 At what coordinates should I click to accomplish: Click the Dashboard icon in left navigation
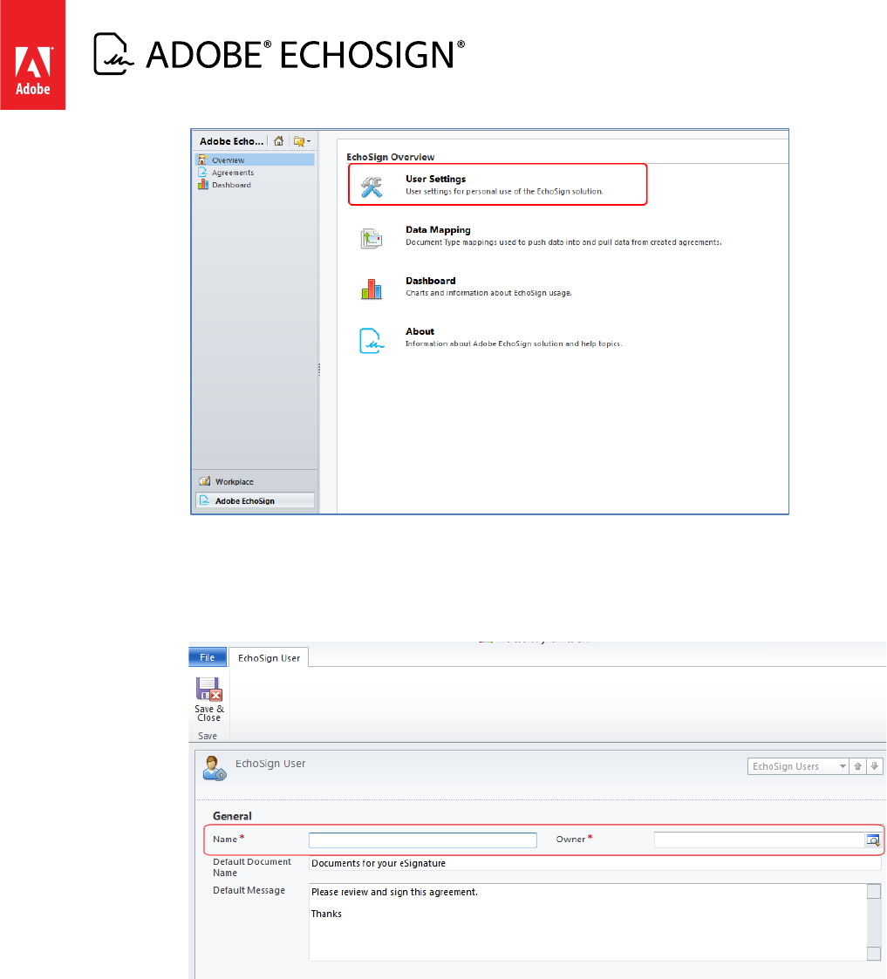click(202, 185)
